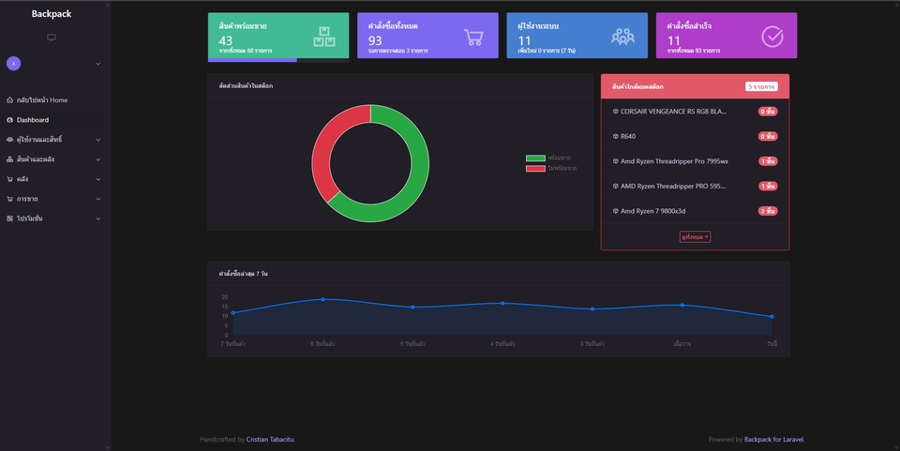
Task: Click the cube icon beside R640
Action: [616, 136]
